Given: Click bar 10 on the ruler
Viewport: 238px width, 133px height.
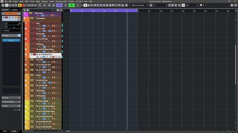Looking at the screenshot, I should pos(161,11).
